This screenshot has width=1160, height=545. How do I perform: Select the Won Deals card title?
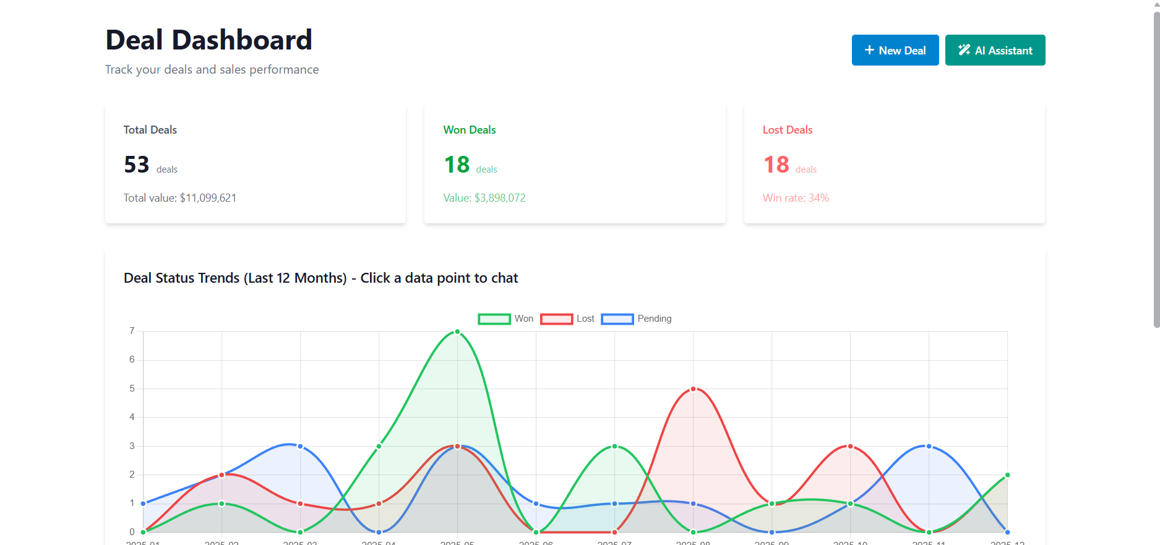[x=470, y=130]
